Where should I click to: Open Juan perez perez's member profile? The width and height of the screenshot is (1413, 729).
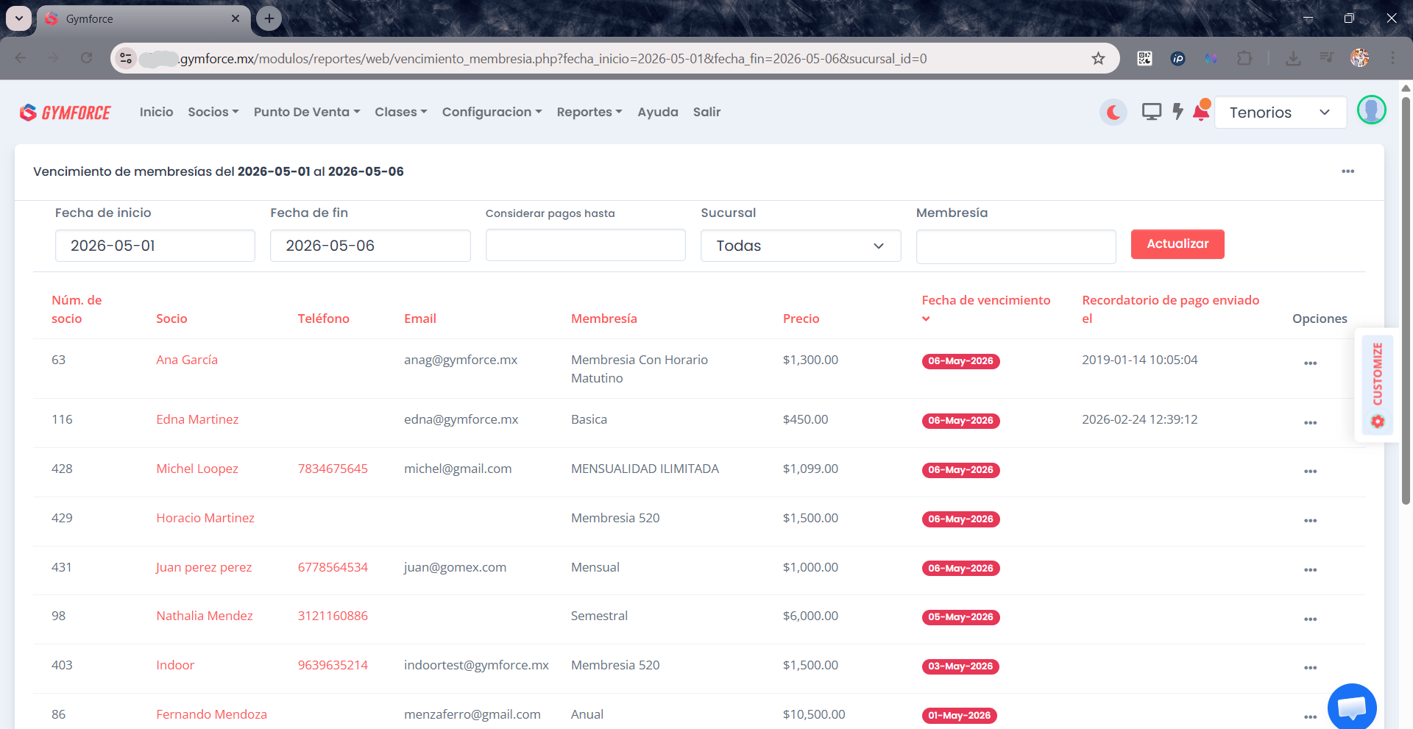(204, 567)
